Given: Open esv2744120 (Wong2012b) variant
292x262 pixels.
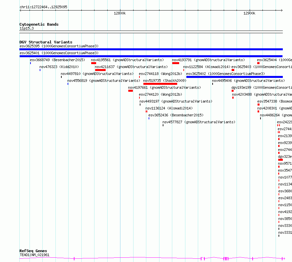Looking at the screenshot, I should point(160,94).
